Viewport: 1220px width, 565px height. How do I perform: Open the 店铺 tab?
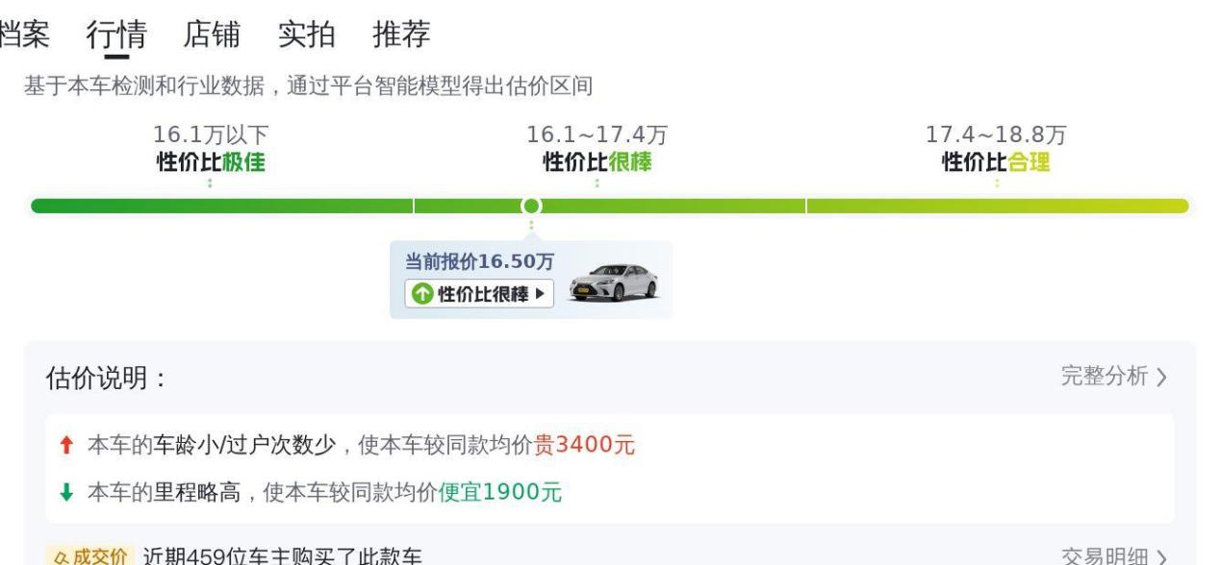click(x=212, y=35)
